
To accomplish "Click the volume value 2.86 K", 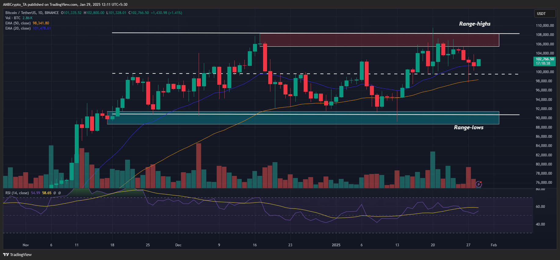I will point(27,18).
